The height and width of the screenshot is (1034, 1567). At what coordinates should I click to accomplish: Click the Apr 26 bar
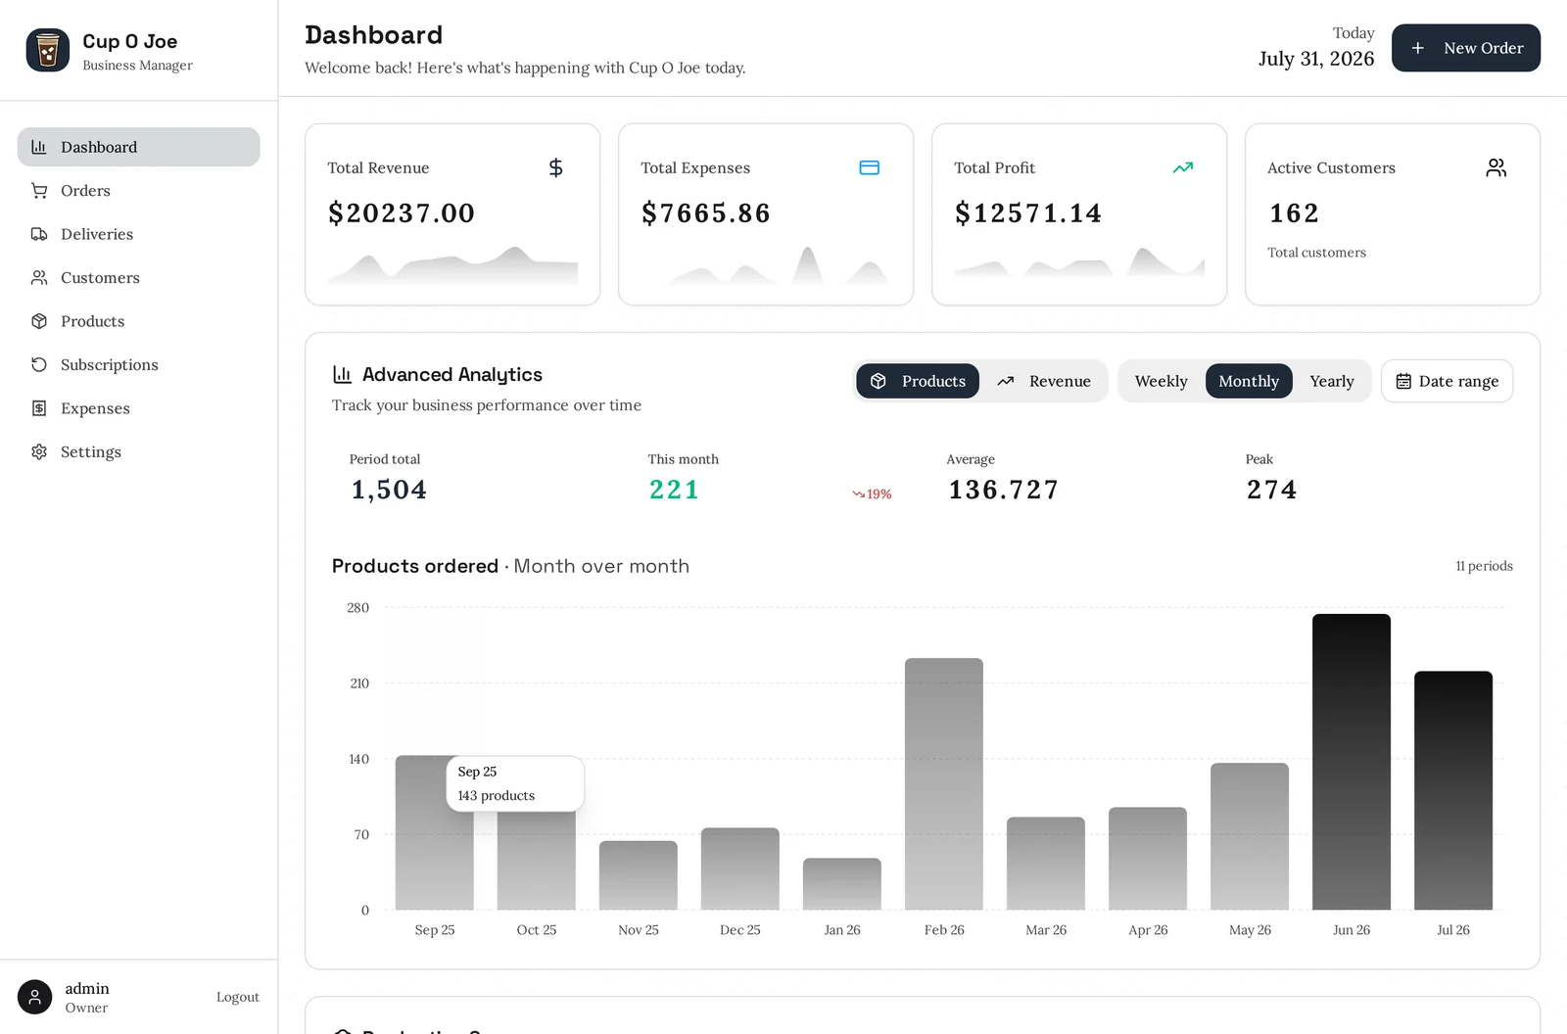pos(1148,859)
